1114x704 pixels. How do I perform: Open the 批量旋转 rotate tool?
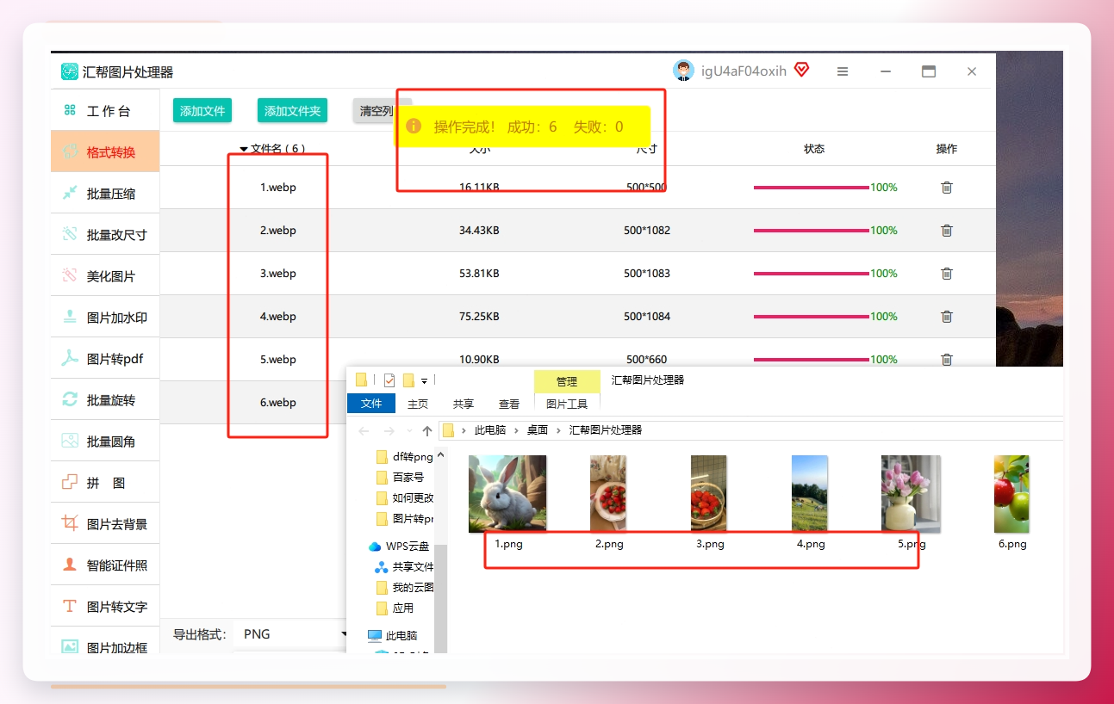pos(105,400)
